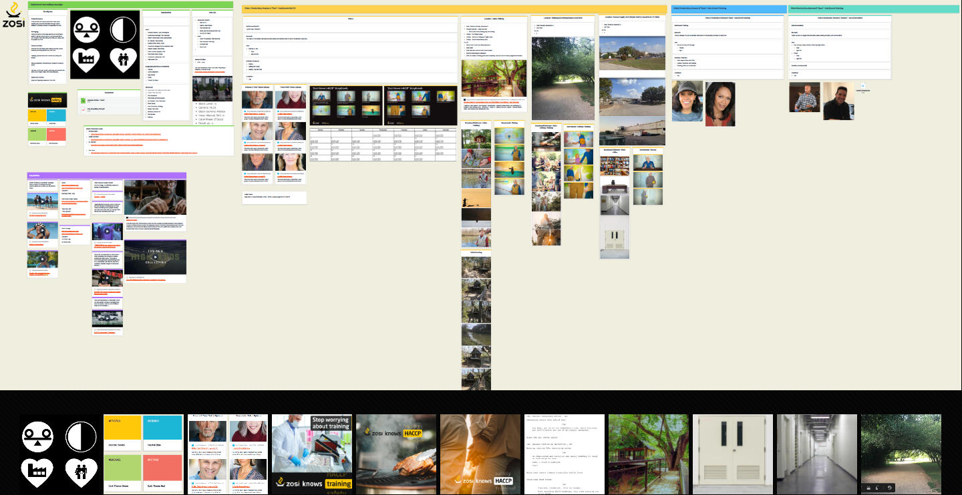Open the file attachment icon beside the men's portraits
Image resolution: width=962 pixels, height=495 pixels.
click(863, 86)
